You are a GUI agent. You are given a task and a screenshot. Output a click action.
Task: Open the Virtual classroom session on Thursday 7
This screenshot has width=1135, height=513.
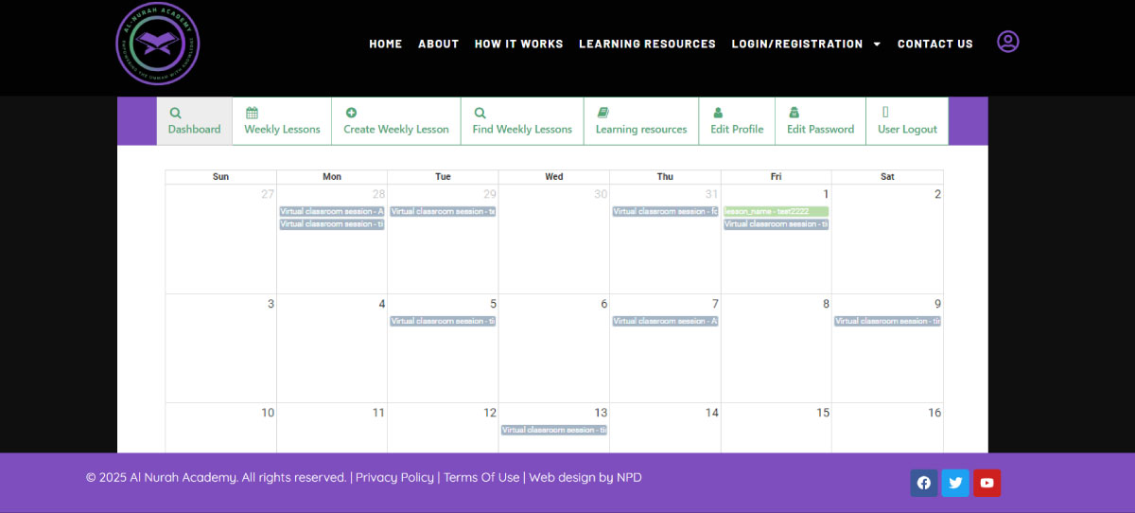pyautogui.click(x=665, y=321)
